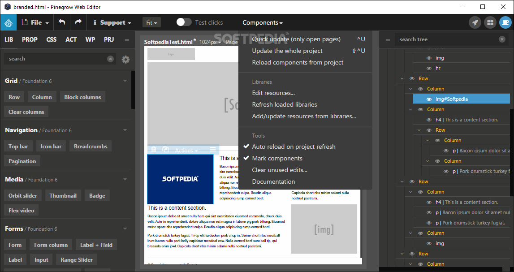Collapse the Navigation Foundation 6 section
514x272 pixels.
pos(125,130)
